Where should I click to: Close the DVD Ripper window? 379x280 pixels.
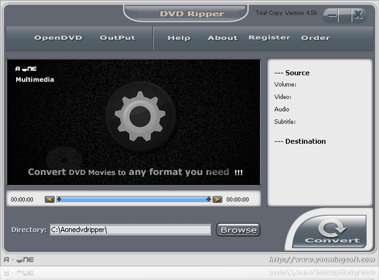click(x=358, y=15)
